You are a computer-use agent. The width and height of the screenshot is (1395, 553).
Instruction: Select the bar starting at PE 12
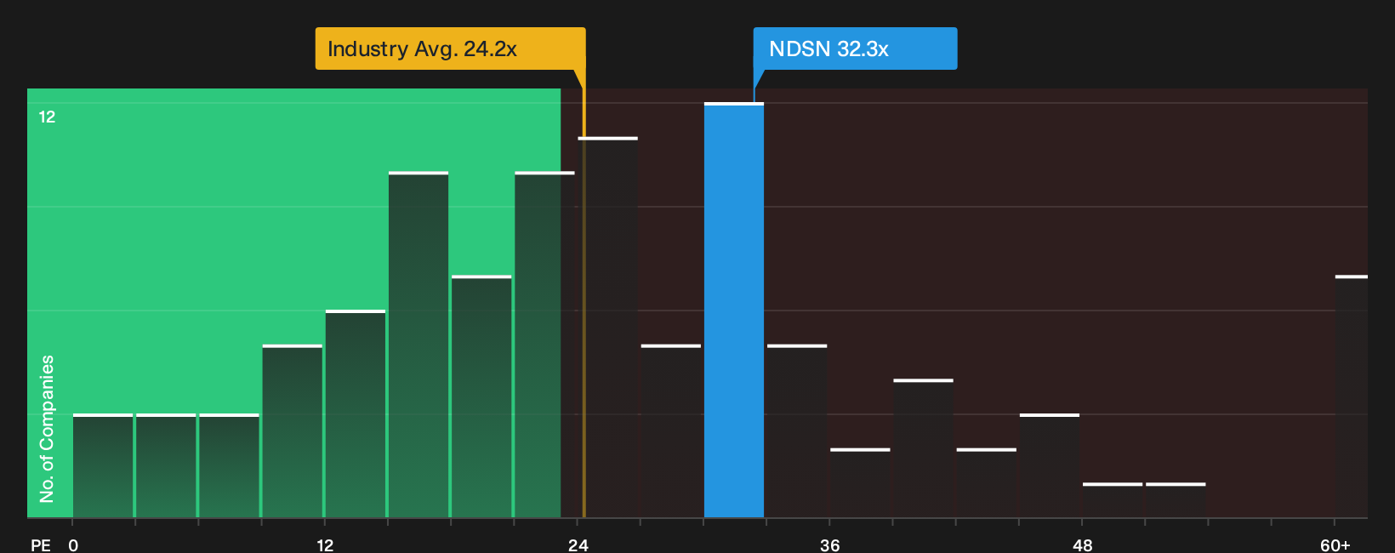[356, 414]
